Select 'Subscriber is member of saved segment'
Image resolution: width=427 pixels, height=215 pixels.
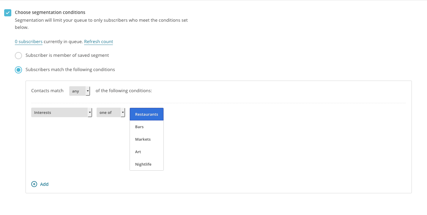[x=18, y=55]
